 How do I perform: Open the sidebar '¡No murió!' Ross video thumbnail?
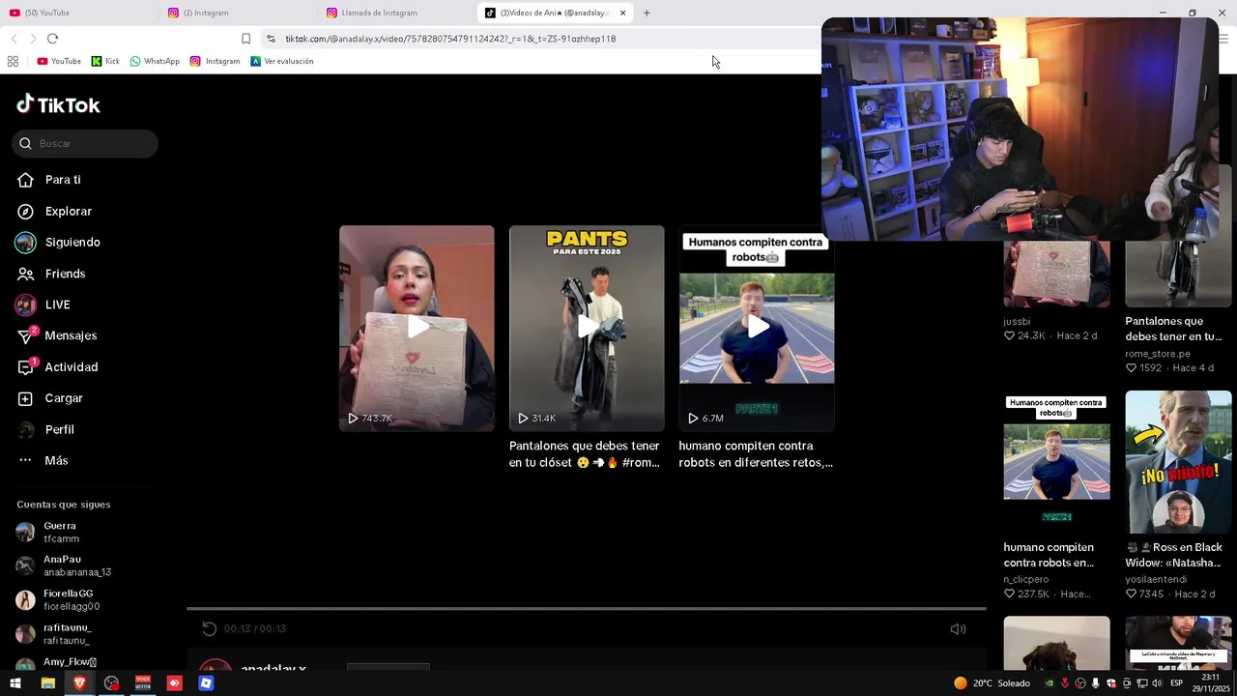1178,462
